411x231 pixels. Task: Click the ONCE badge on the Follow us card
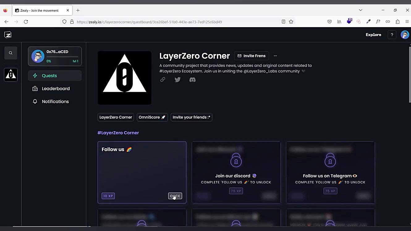(x=175, y=196)
